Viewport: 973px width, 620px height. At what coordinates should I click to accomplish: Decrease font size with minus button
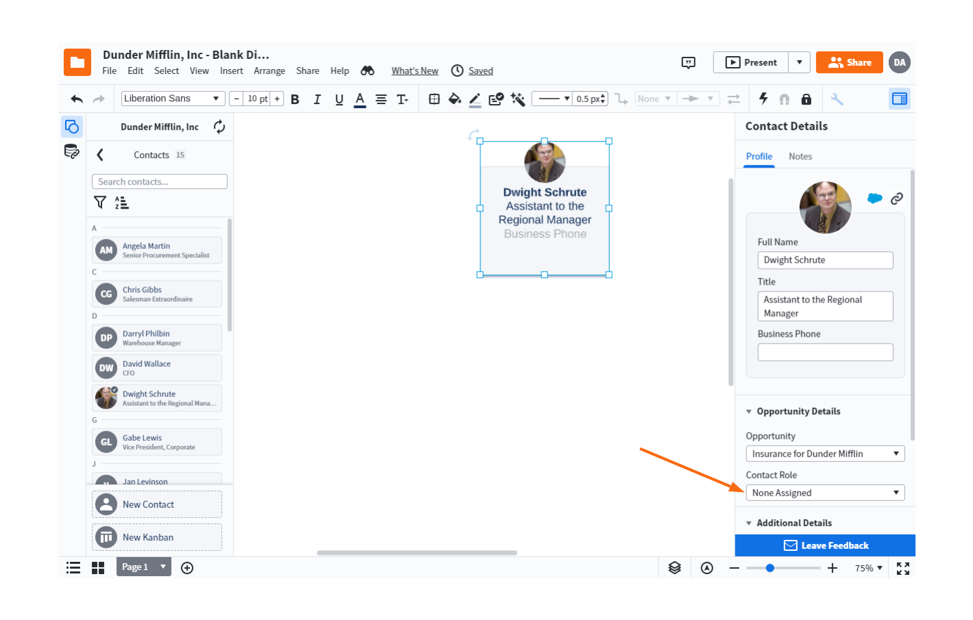tap(236, 99)
